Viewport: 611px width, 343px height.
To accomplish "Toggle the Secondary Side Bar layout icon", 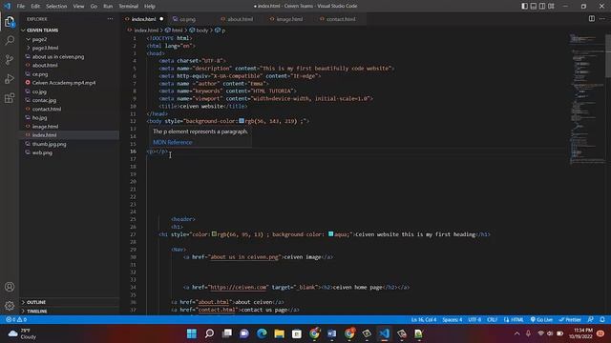I will [x=542, y=6].
